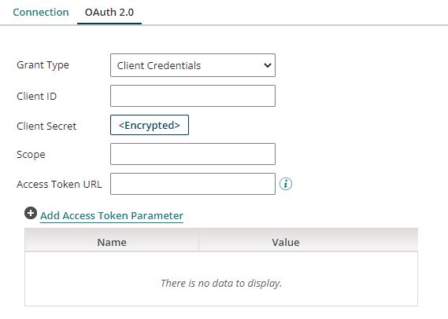Click the Access Token URL label
Image resolution: width=448 pixels, height=319 pixels.
(x=59, y=184)
